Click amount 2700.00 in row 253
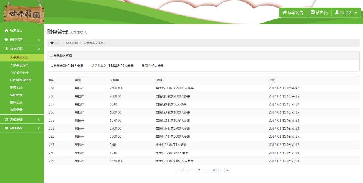 (115, 129)
